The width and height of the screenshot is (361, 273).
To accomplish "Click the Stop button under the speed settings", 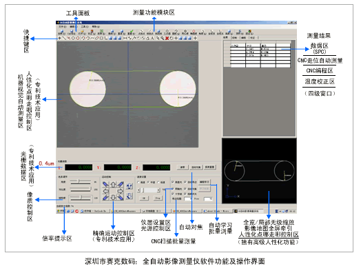I will tap(158, 198).
